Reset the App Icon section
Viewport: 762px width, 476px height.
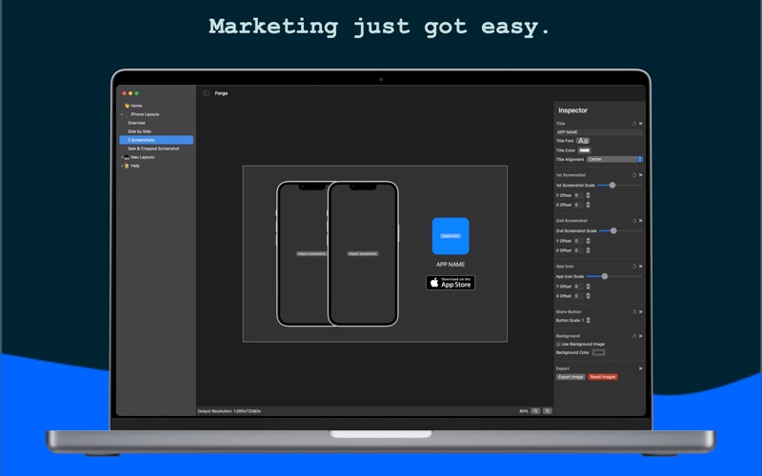click(x=634, y=267)
